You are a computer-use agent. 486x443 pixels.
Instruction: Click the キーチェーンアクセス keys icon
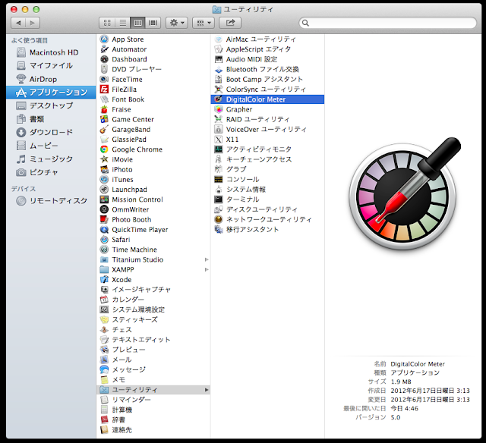click(219, 159)
